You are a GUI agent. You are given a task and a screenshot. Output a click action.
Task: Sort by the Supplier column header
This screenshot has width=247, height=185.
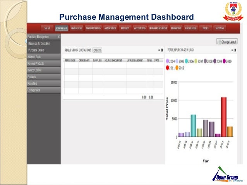pos(97,60)
